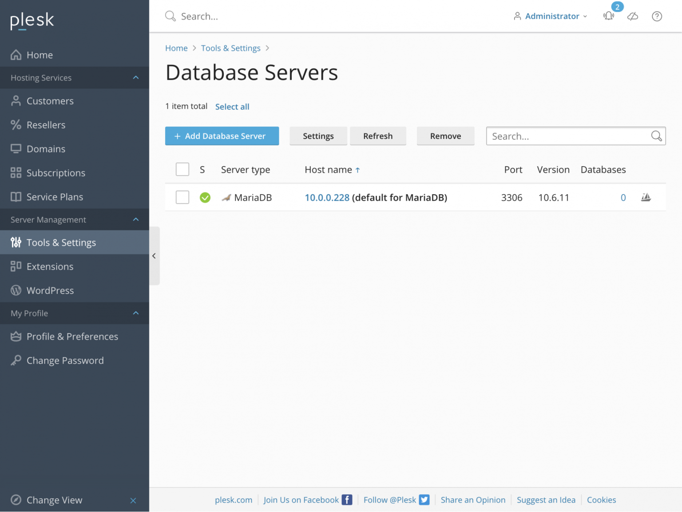Screen dimensions: 682x512
Task: Click the Add Database Server button
Action: point(222,136)
